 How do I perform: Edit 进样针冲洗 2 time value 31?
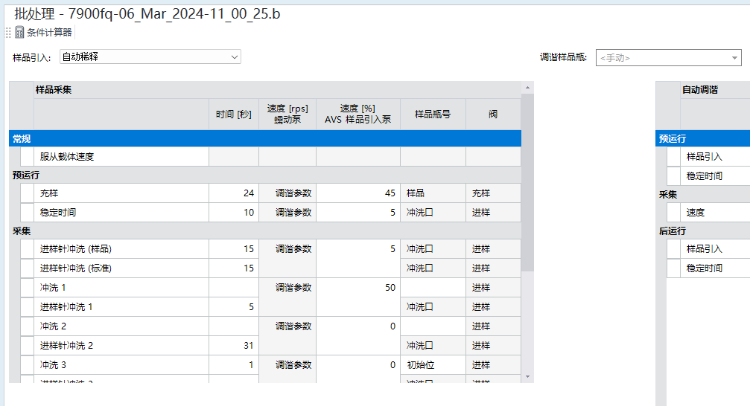234,345
